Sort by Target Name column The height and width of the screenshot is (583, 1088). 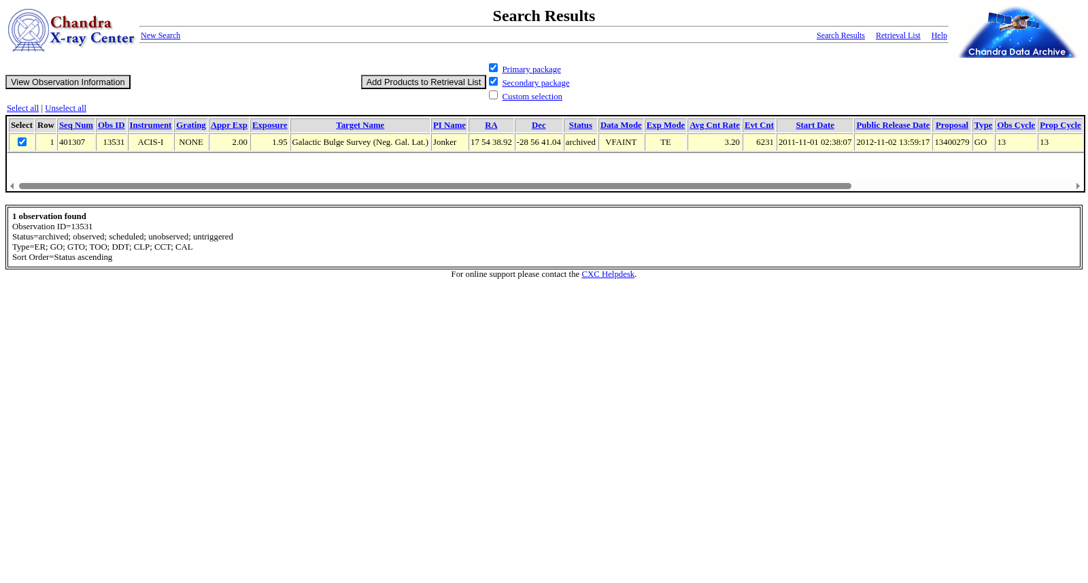tap(360, 125)
